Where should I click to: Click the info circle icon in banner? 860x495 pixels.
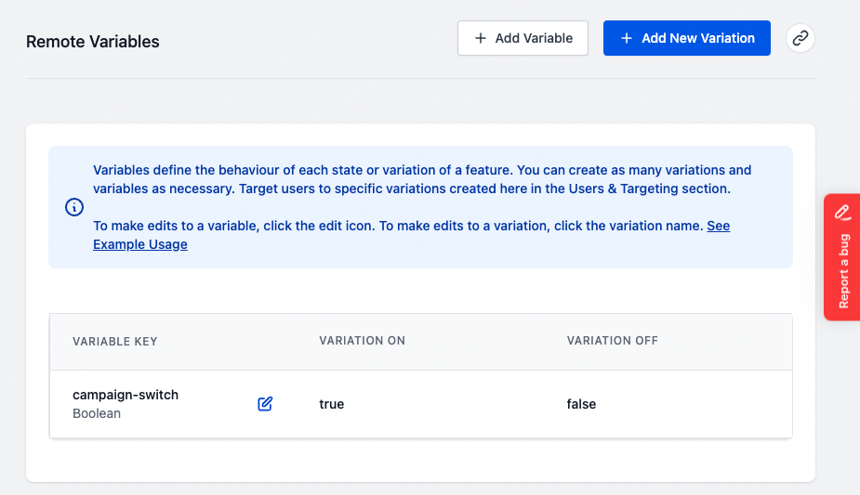(x=74, y=207)
